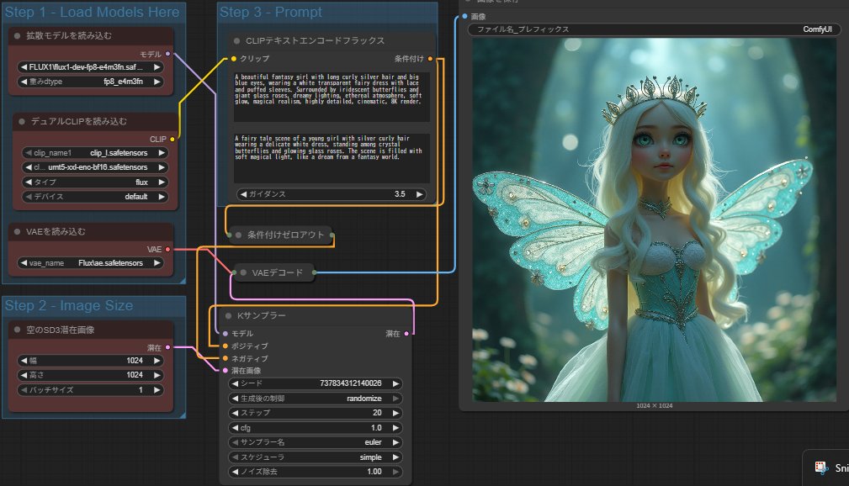
Task: Increase the ガイダンス 3.5 value with the right arrow
Action: click(x=420, y=194)
